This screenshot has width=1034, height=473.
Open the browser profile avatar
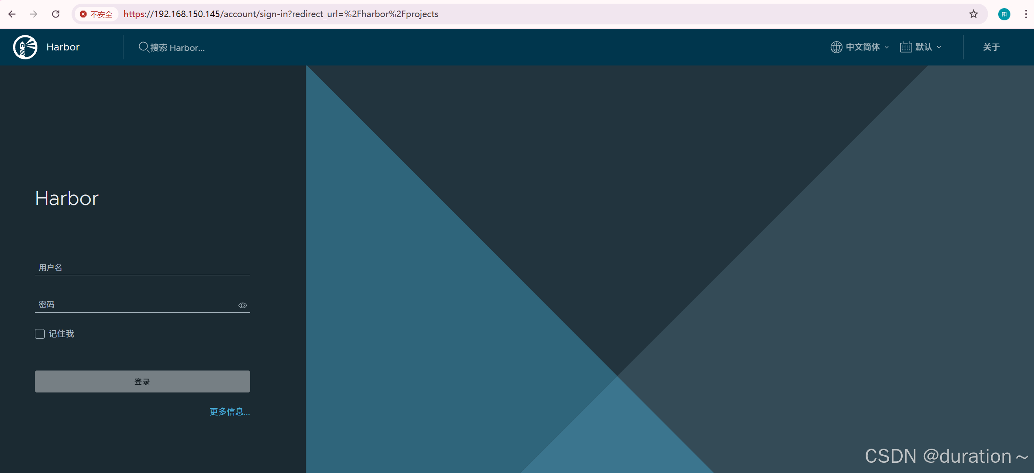click(x=1004, y=14)
